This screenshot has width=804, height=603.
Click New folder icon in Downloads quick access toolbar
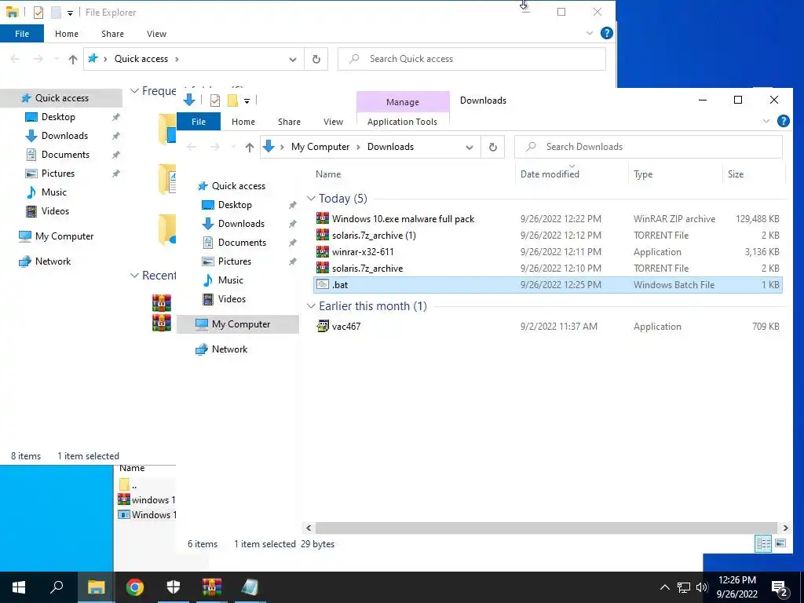(x=232, y=100)
